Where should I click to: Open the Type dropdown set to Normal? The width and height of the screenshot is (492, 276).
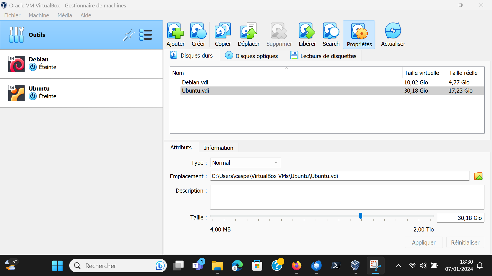click(245, 162)
